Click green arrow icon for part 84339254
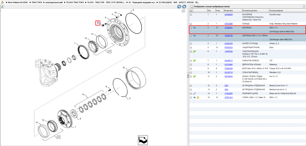 [x=194, y=77]
